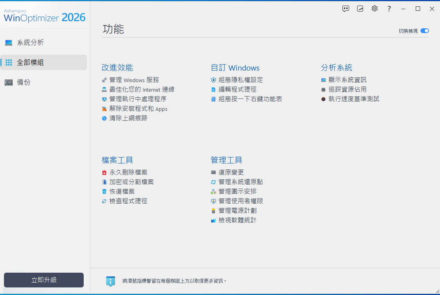Open 管理電源計劃 module

pos(238,210)
